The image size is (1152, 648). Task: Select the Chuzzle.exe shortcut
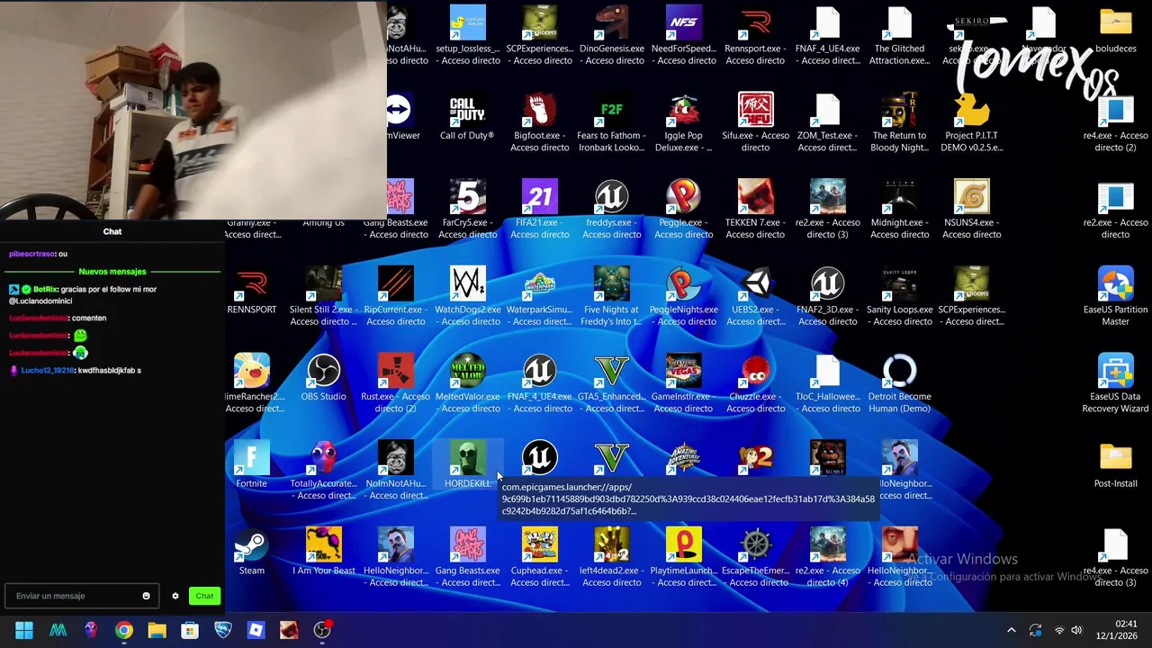coord(755,383)
